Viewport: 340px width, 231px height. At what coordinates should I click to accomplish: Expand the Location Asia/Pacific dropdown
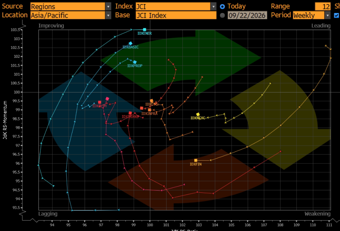point(108,15)
